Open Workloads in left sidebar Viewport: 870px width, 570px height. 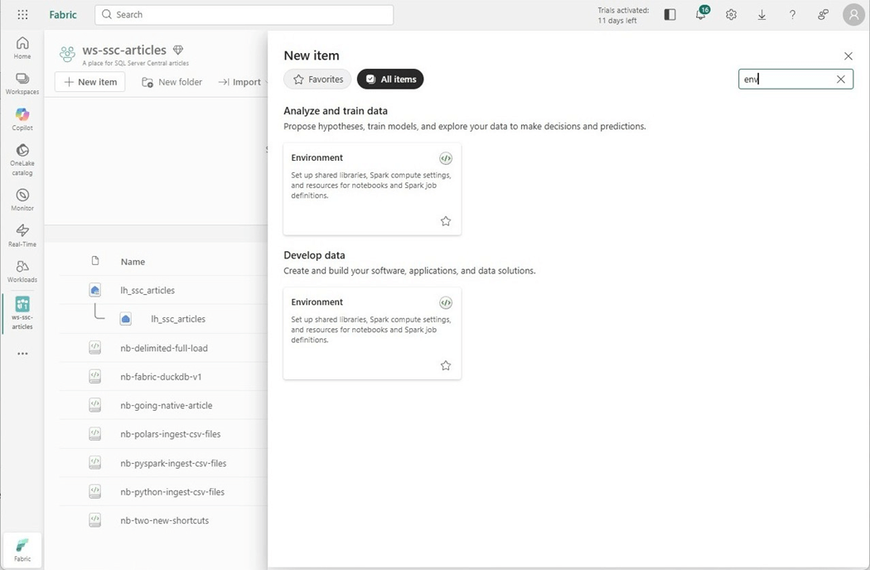point(22,272)
